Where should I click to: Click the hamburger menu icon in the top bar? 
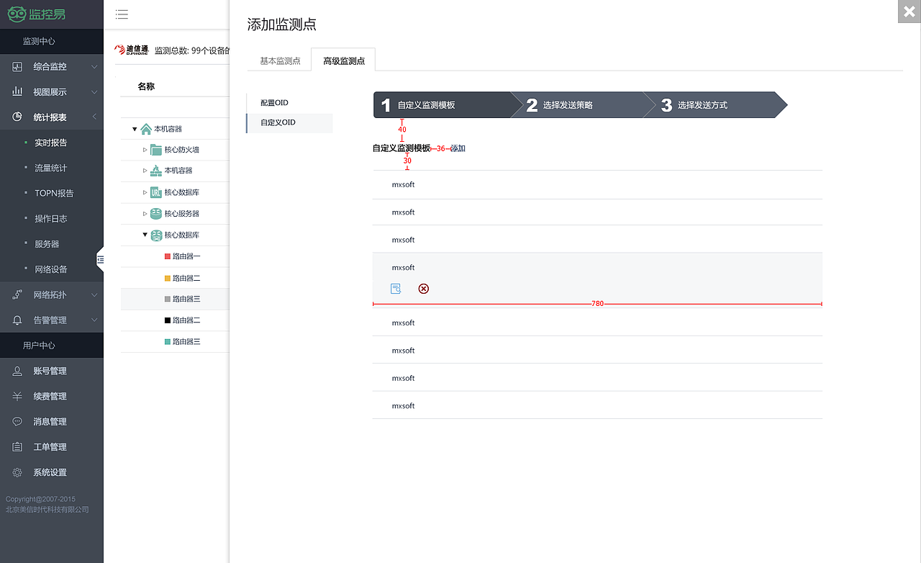click(x=122, y=14)
